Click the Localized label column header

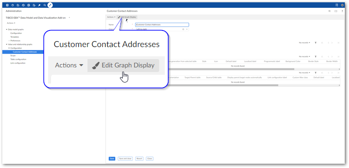(250, 61)
